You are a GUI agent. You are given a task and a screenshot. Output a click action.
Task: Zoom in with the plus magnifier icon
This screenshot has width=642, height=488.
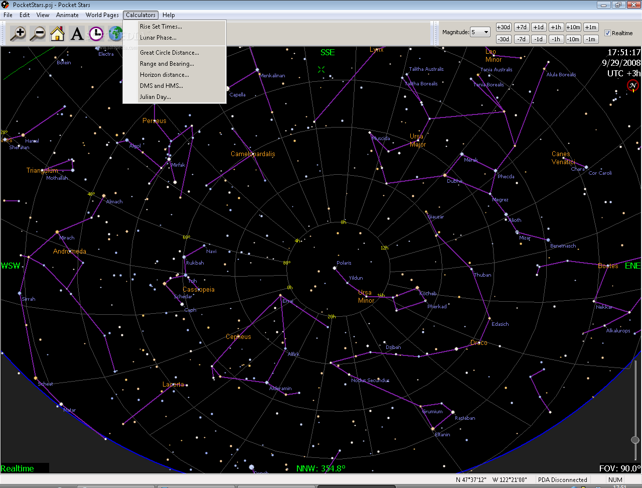click(x=18, y=34)
